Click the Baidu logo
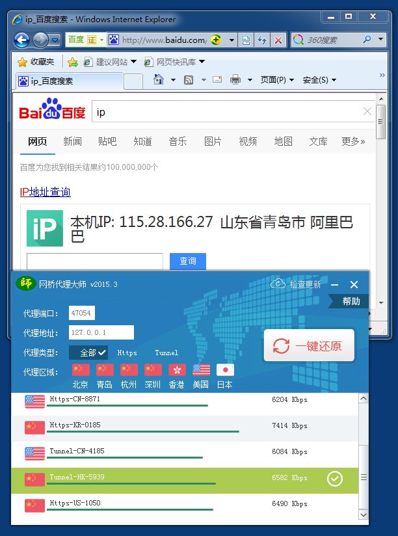 click(x=52, y=110)
